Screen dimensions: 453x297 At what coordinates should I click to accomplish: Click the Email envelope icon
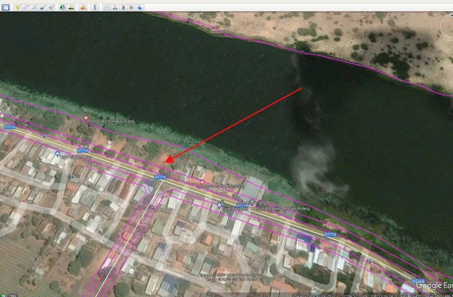click(x=107, y=8)
